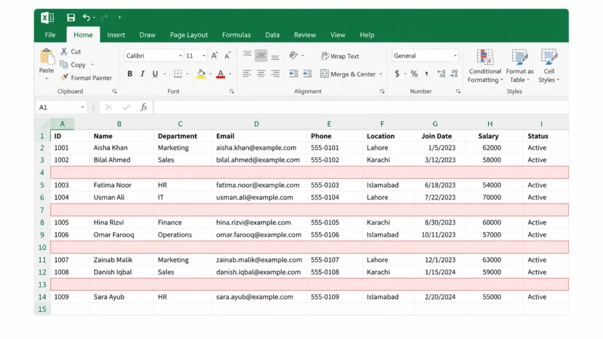This screenshot has height=339, width=603.
Task: Click the Copy icon
Action: click(64, 65)
